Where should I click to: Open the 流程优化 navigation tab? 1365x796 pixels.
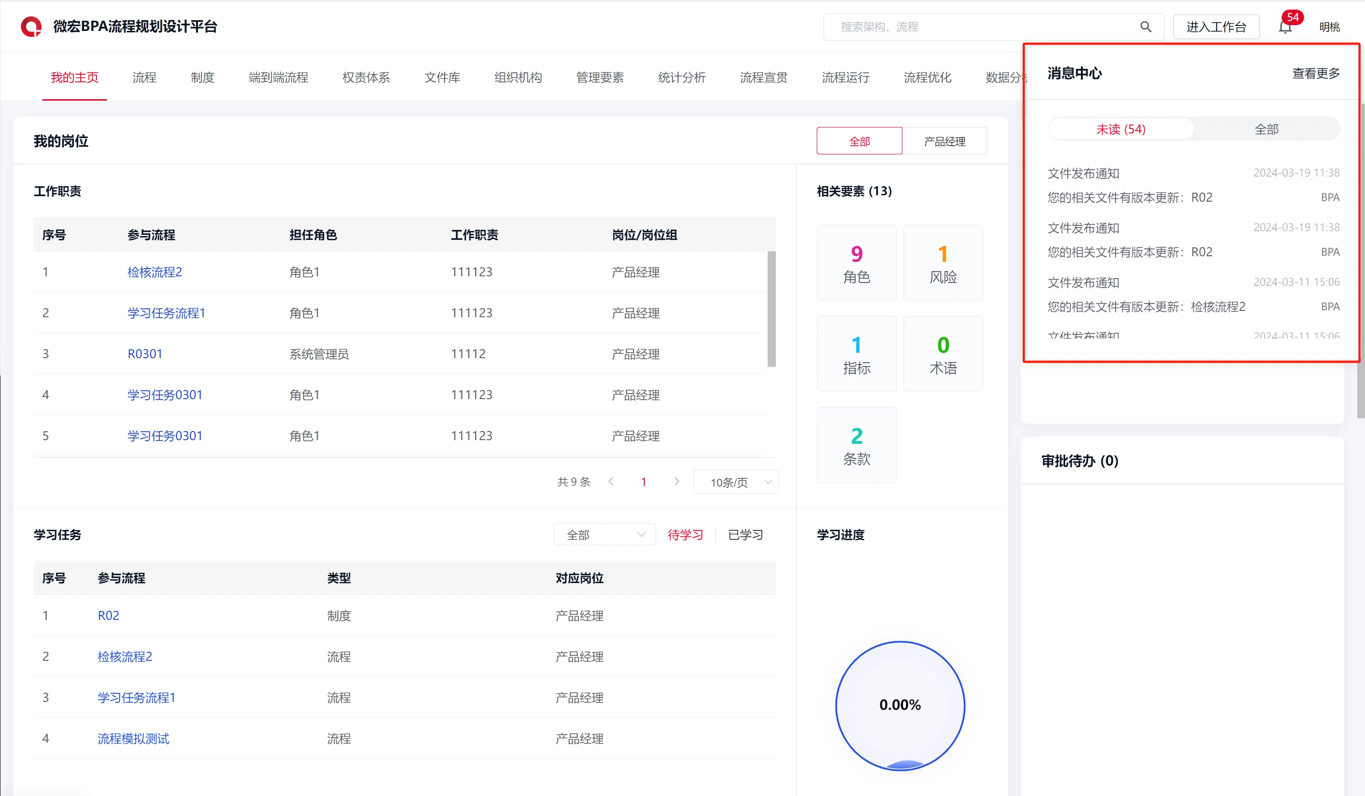927,77
